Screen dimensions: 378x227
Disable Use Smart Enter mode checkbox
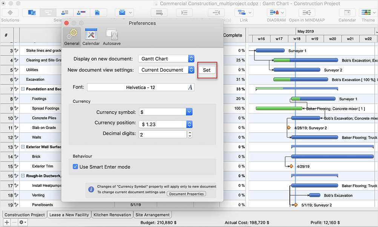[75, 167]
